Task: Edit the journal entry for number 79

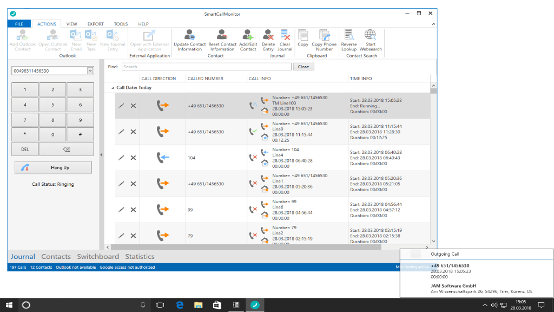Action: click(121, 236)
